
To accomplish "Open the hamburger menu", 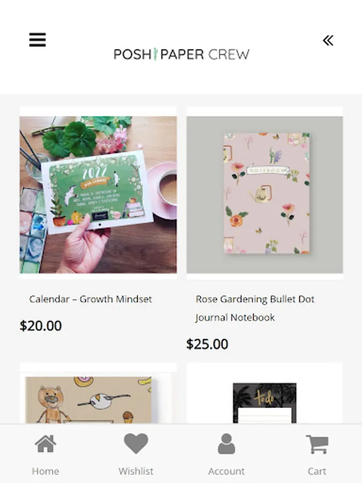I will click(x=38, y=40).
